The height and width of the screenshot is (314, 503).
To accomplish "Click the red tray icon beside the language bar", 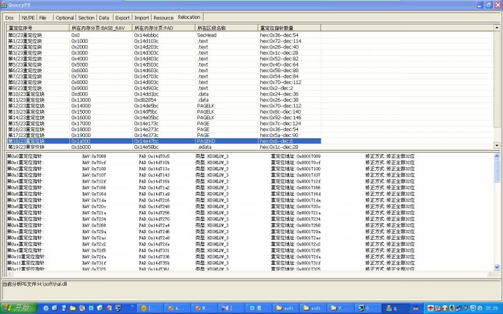I will [431, 308].
